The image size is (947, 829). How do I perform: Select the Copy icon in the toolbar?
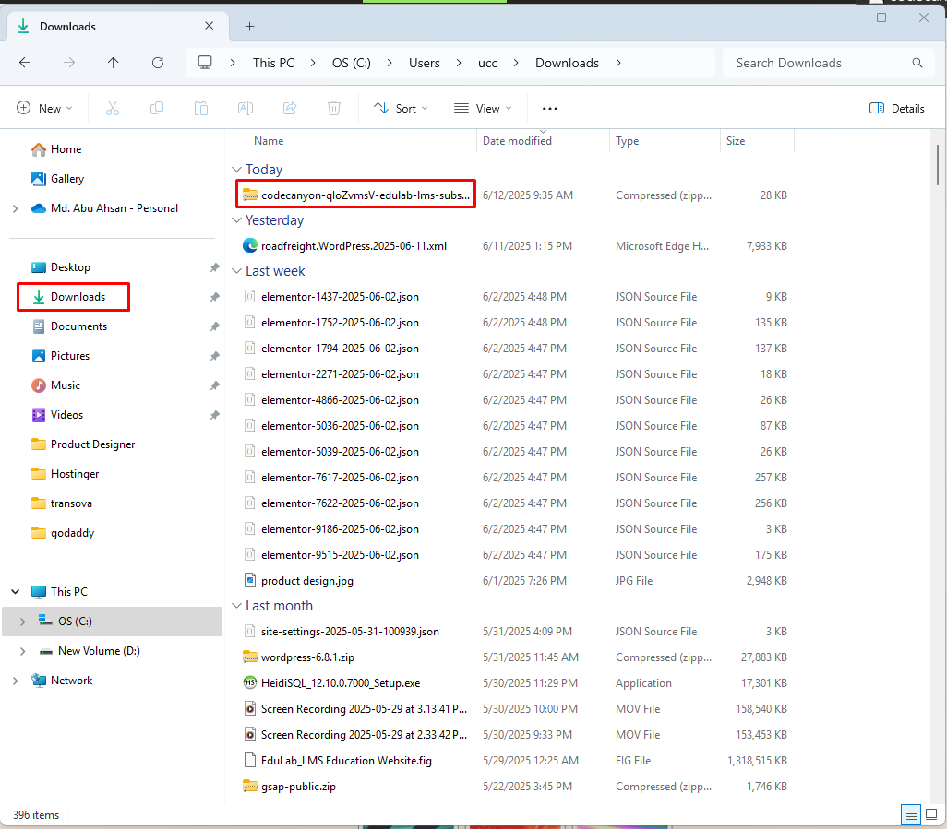coord(157,108)
